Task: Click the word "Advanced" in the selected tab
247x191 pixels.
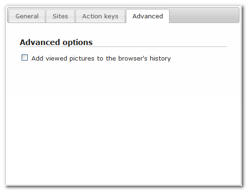Action: pos(147,16)
